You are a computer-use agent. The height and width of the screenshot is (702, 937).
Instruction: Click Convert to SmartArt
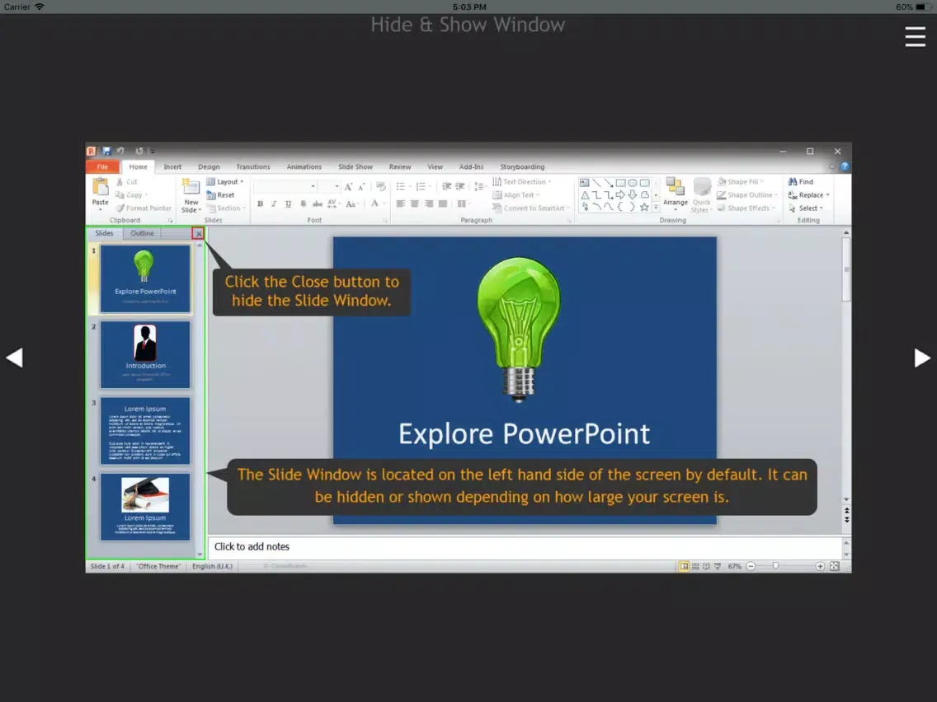pyautogui.click(x=530, y=208)
